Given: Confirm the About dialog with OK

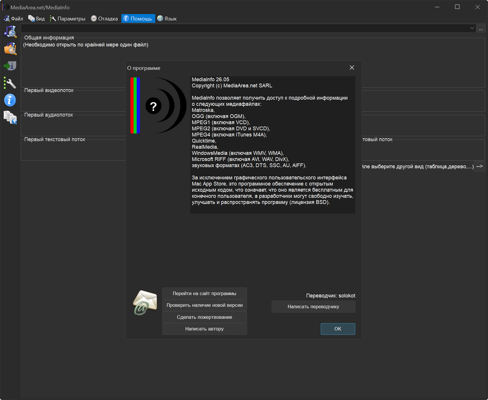Looking at the screenshot, I should click(x=338, y=329).
